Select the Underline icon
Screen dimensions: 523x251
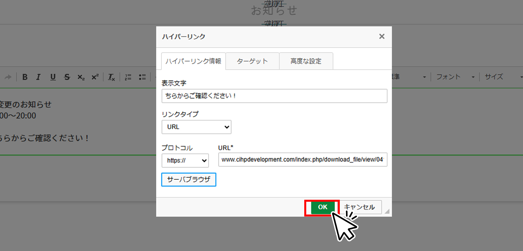(53, 77)
